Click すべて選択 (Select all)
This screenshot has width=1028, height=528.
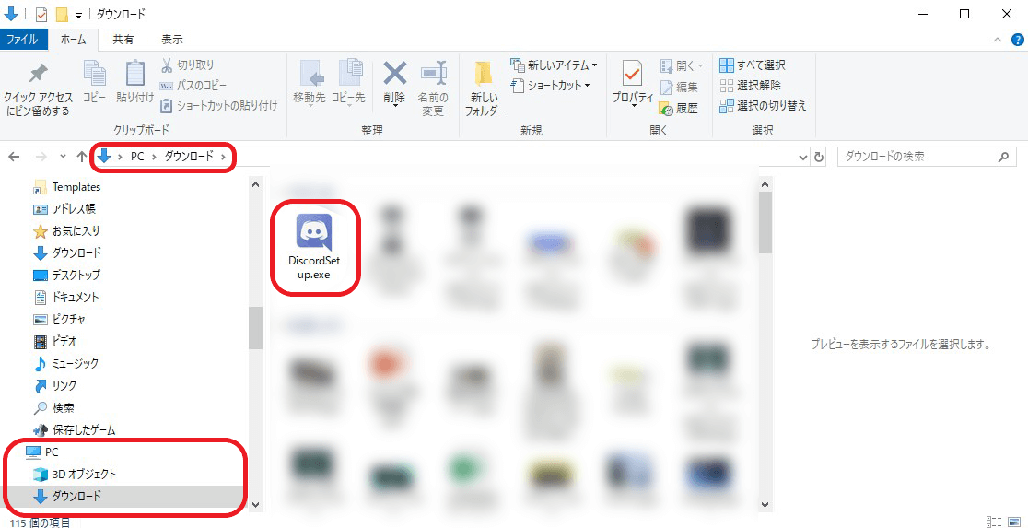click(x=753, y=65)
